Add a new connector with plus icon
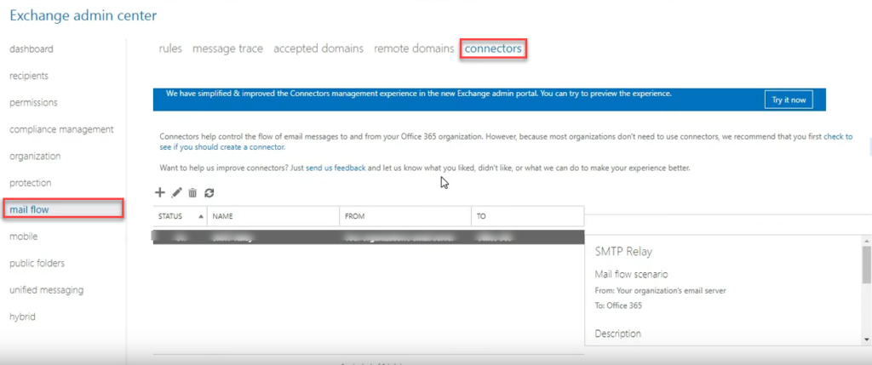This screenshot has height=365, width=872. click(x=159, y=193)
